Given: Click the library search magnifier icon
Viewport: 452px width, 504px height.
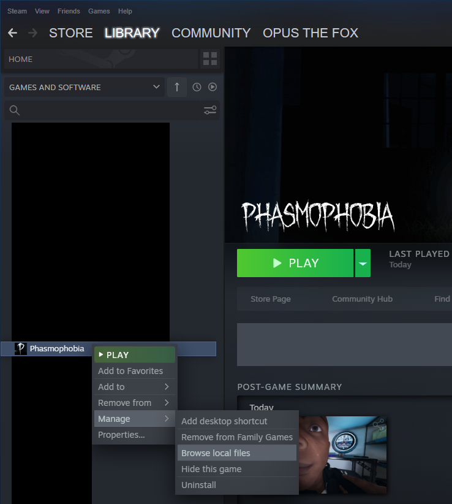Looking at the screenshot, I should [15, 110].
